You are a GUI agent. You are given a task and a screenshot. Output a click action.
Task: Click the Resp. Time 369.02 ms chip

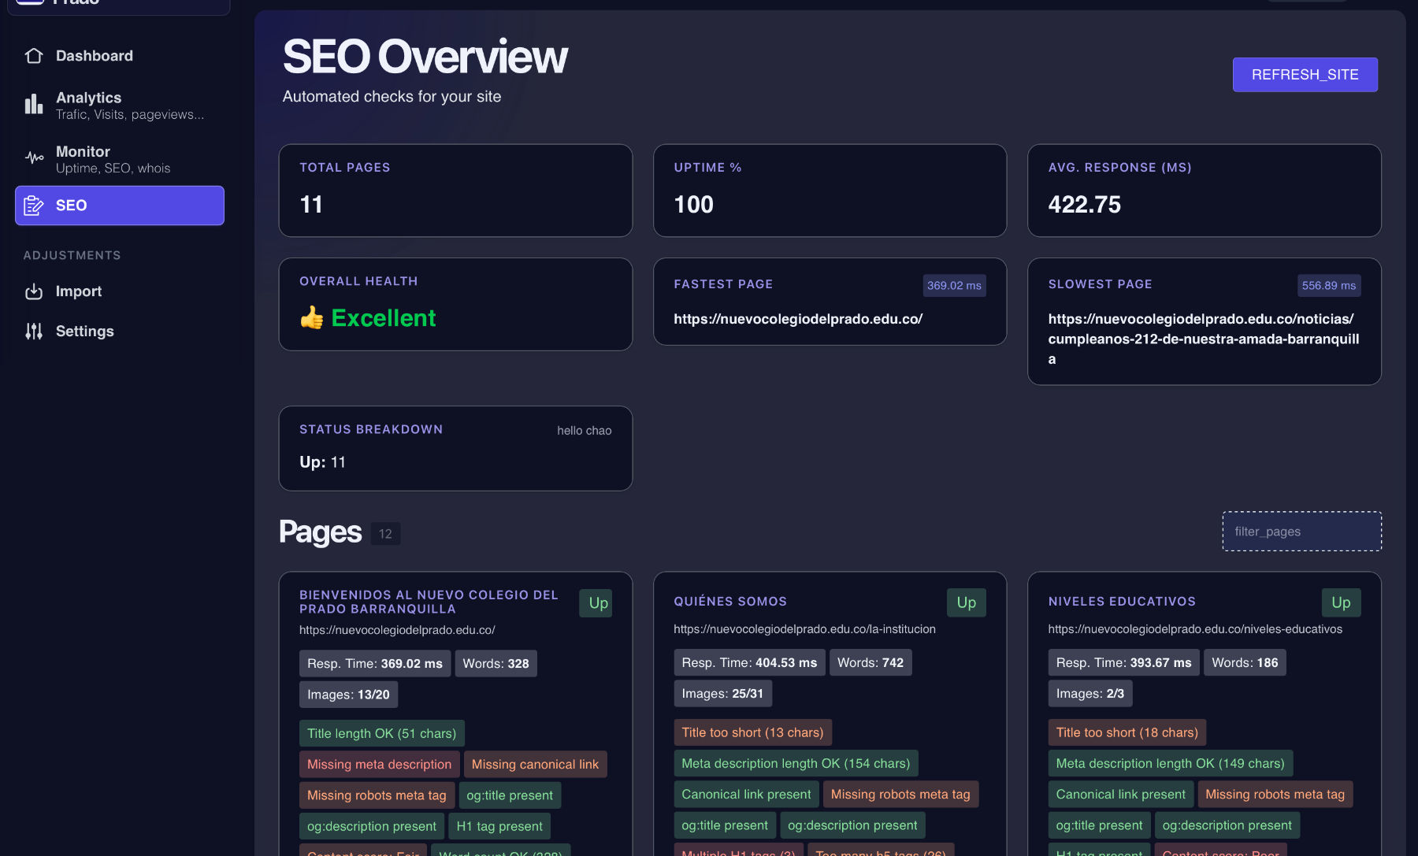click(x=375, y=664)
